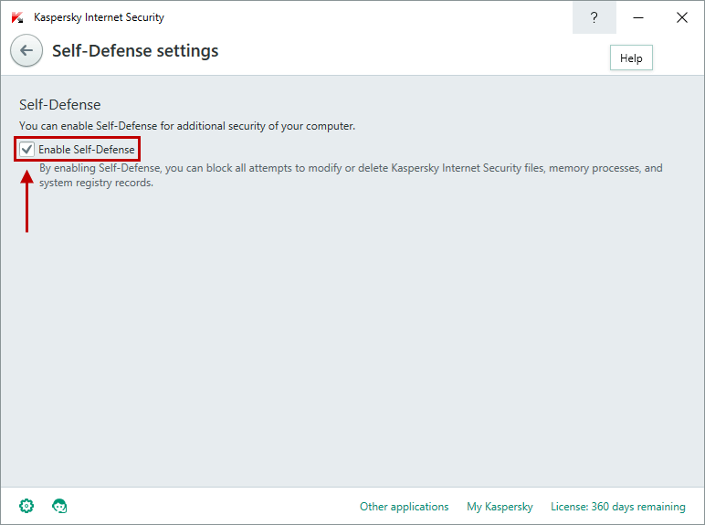Open the My Kaspersky link

click(500, 507)
